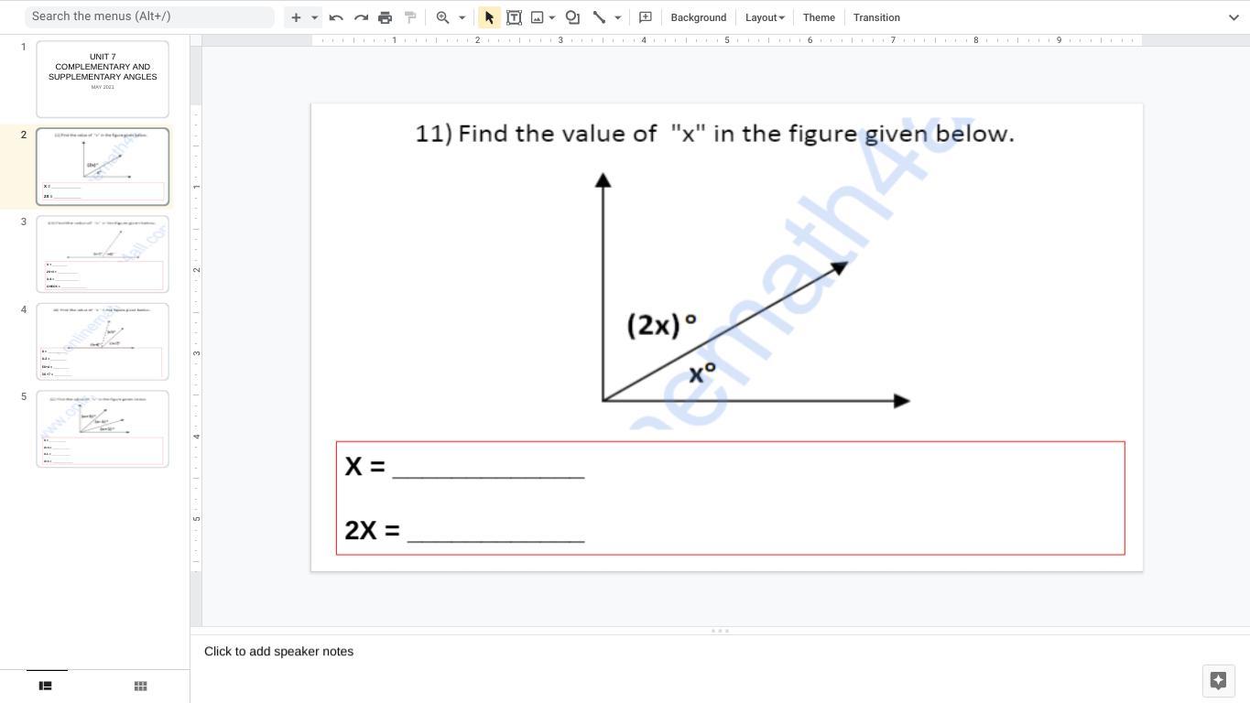Click the Transition button
The width and height of the screenshot is (1250, 703).
click(x=876, y=17)
